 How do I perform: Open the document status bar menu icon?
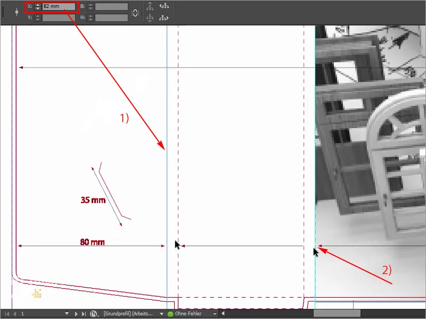[94, 314]
